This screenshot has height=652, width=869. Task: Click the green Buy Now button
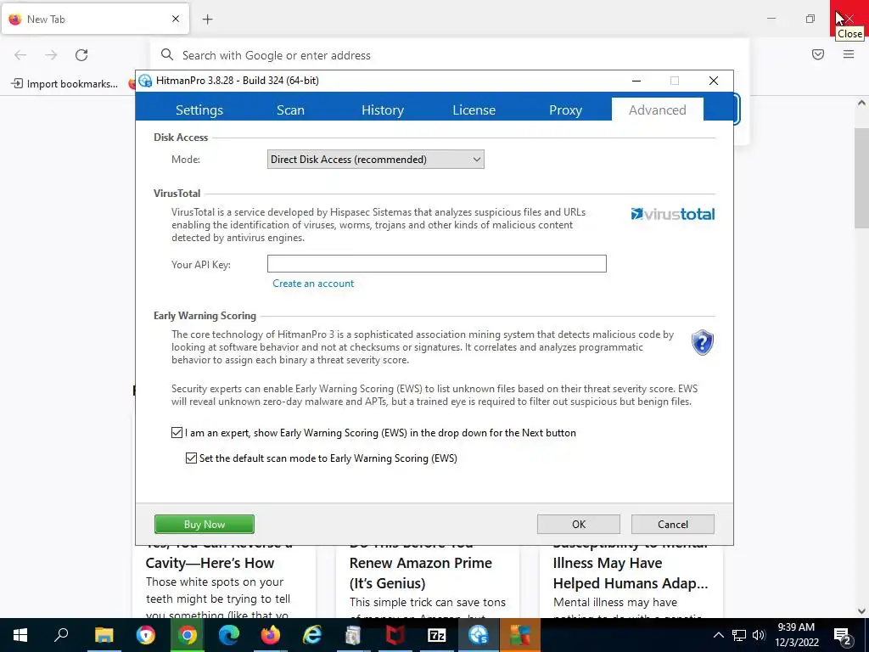pos(205,524)
